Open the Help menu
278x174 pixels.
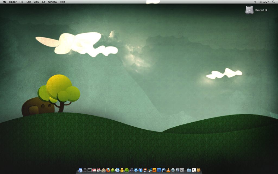click(x=62, y=2)
